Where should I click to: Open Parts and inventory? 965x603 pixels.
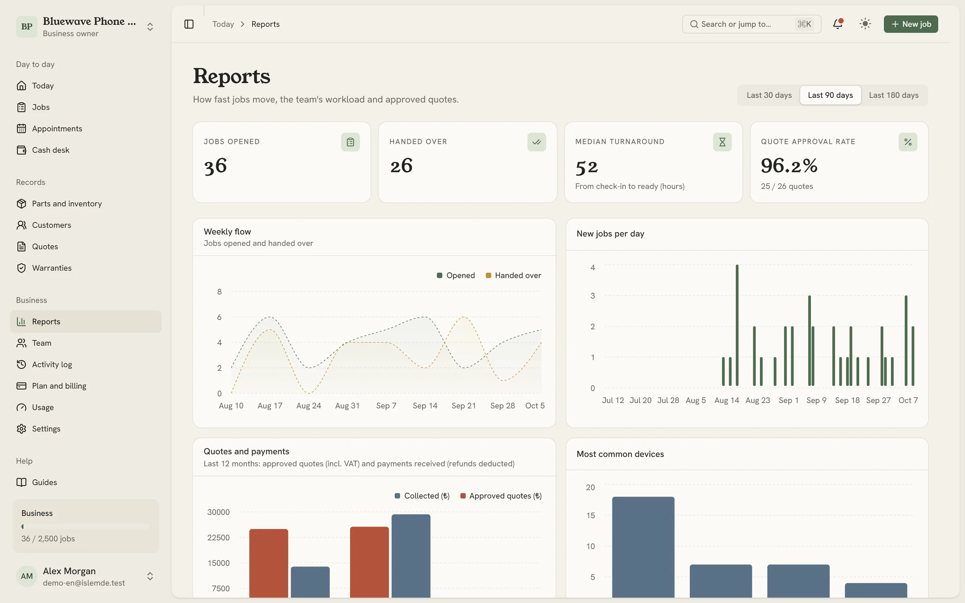coord(86,203)
